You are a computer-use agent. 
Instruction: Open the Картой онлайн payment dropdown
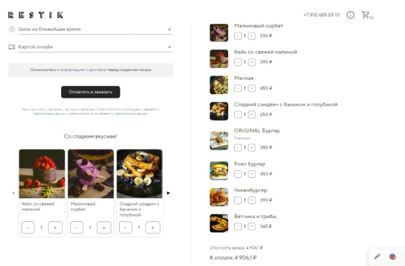coord(95,47)
